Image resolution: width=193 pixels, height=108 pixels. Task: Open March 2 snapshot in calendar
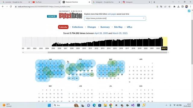click(114, 63)
